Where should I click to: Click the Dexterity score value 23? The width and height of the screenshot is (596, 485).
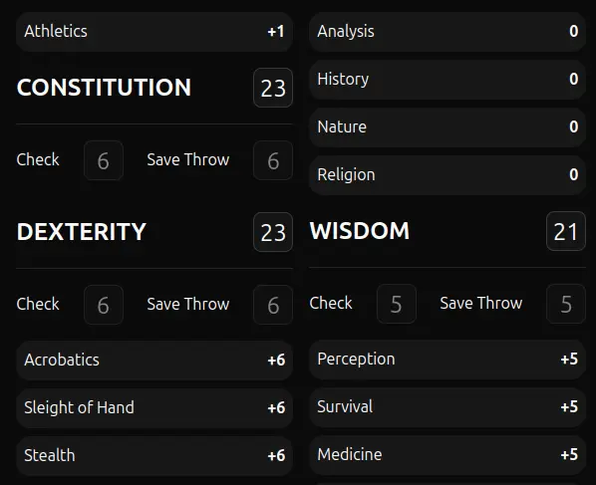click(x=273, y=232)
